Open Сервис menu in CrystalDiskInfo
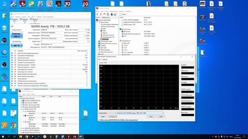The height and width of the screenshot is (139, 248). 24,17
